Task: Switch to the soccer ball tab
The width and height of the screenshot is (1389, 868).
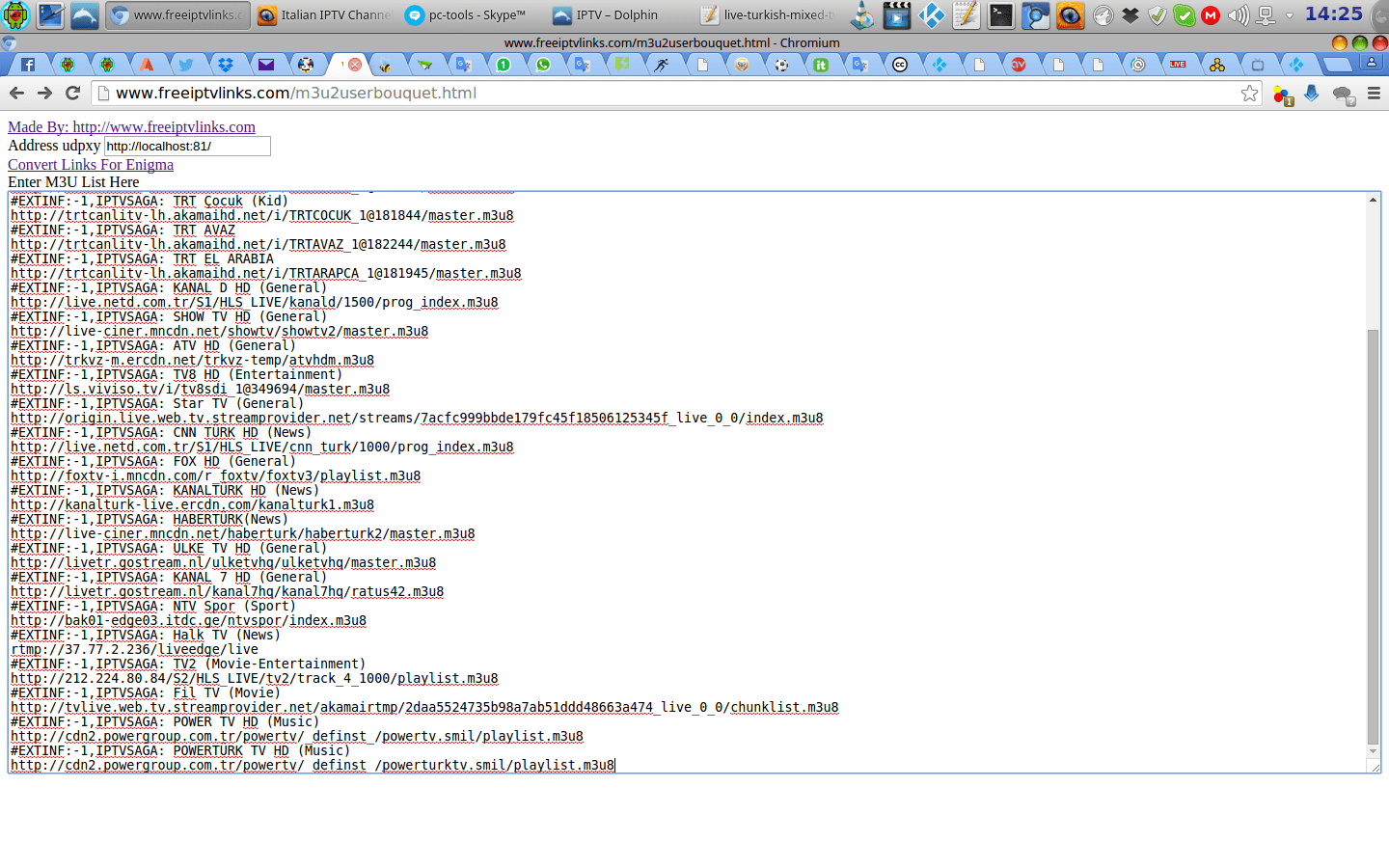Action: pyautogui.click(x=781, y=65)
